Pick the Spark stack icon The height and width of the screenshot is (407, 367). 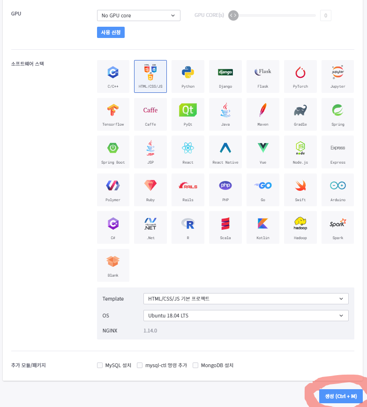pos(337,227)
